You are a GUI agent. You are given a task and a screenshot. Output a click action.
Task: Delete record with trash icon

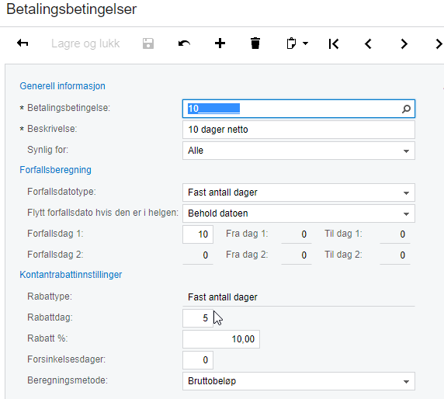[x=255, y=43]
